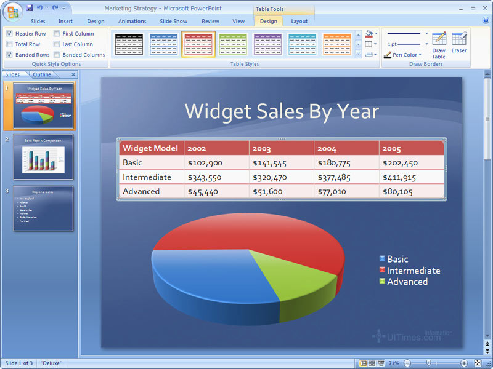Click the Pen Color pencil icon
The image size is (493, 369).
[388, 55]
